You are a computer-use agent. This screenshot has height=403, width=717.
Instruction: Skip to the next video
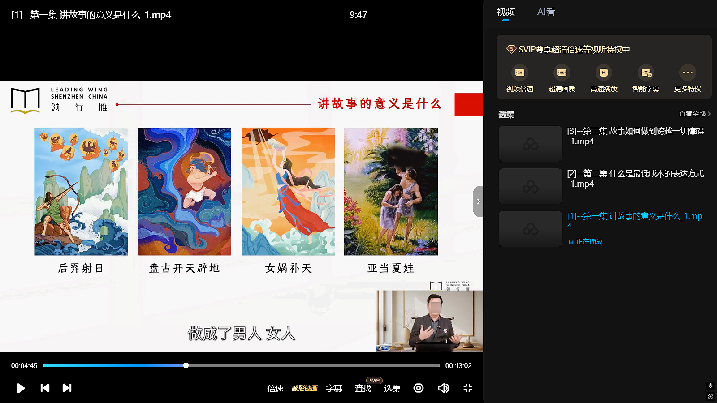67,388
